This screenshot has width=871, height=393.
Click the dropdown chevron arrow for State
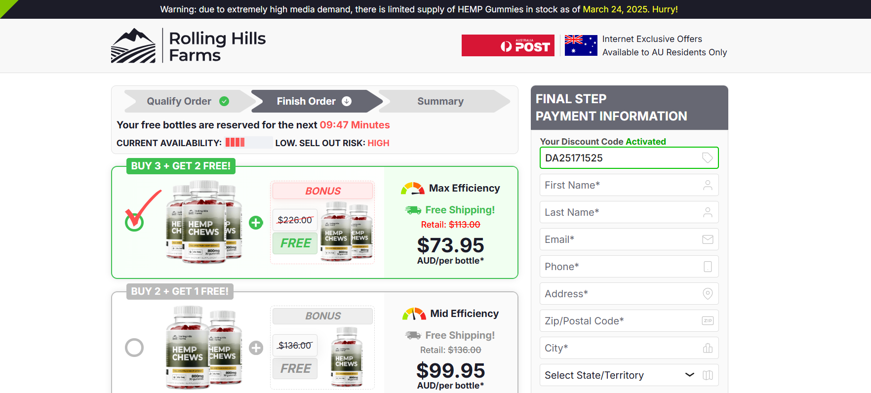coord(690,375)
